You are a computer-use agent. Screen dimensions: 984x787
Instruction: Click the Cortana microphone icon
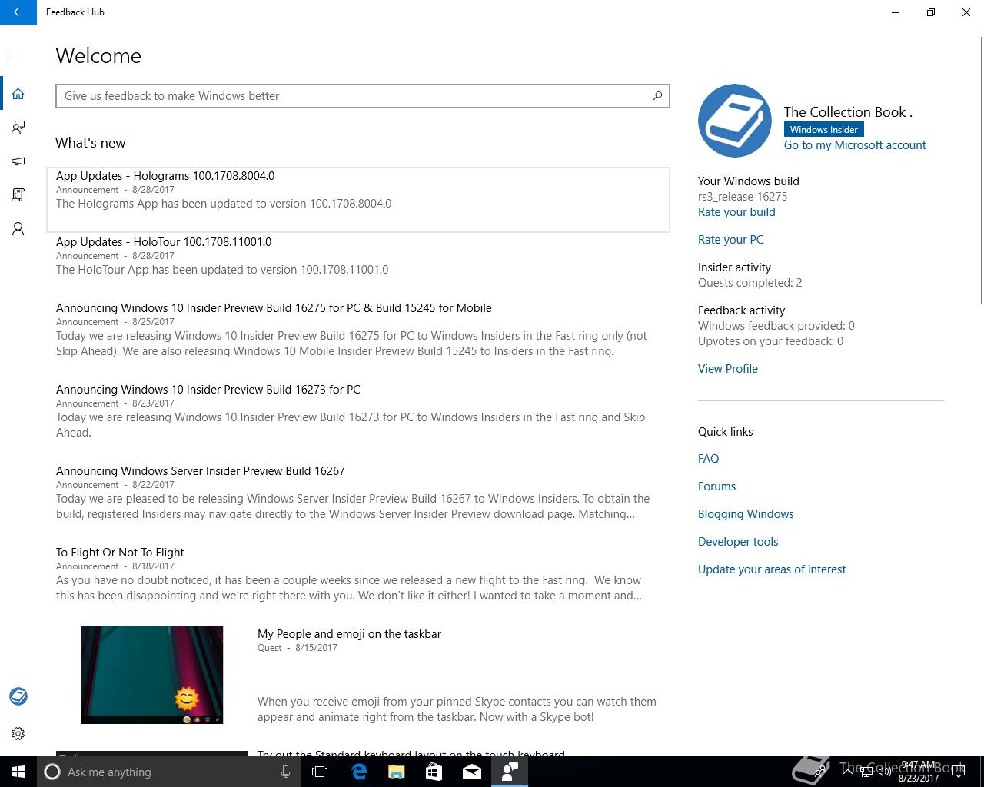(285, 772)
